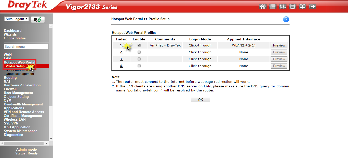This screenshot has height=158, width=348.
Task: Click sidebar vertical scrollbar down arrow
Action: pyautogui.click(x=51, y=139)
